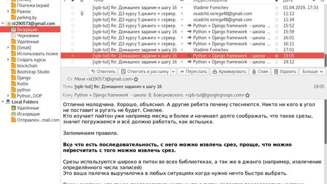Star the message received at 16:01
The height and width of the screenshot is (184, 327).
tap(73, 38)
